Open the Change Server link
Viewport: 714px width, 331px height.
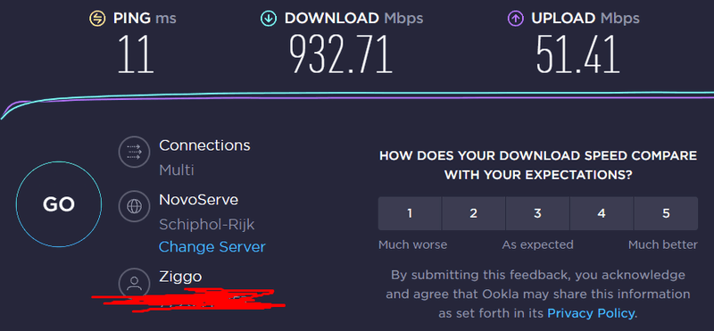pyautogui.click(x=212, y=247)
